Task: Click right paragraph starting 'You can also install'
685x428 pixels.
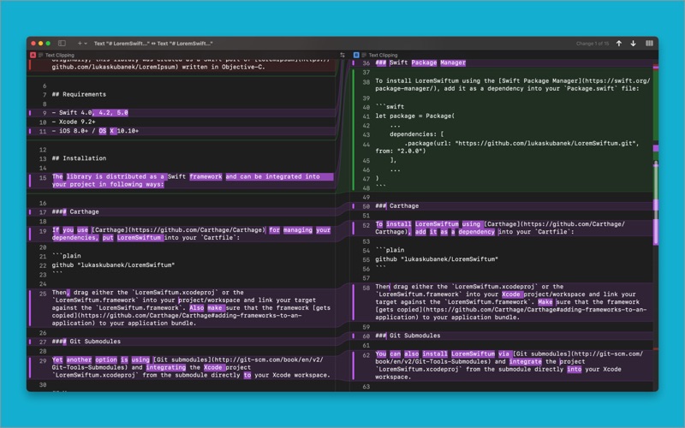Action: [509, 366]
